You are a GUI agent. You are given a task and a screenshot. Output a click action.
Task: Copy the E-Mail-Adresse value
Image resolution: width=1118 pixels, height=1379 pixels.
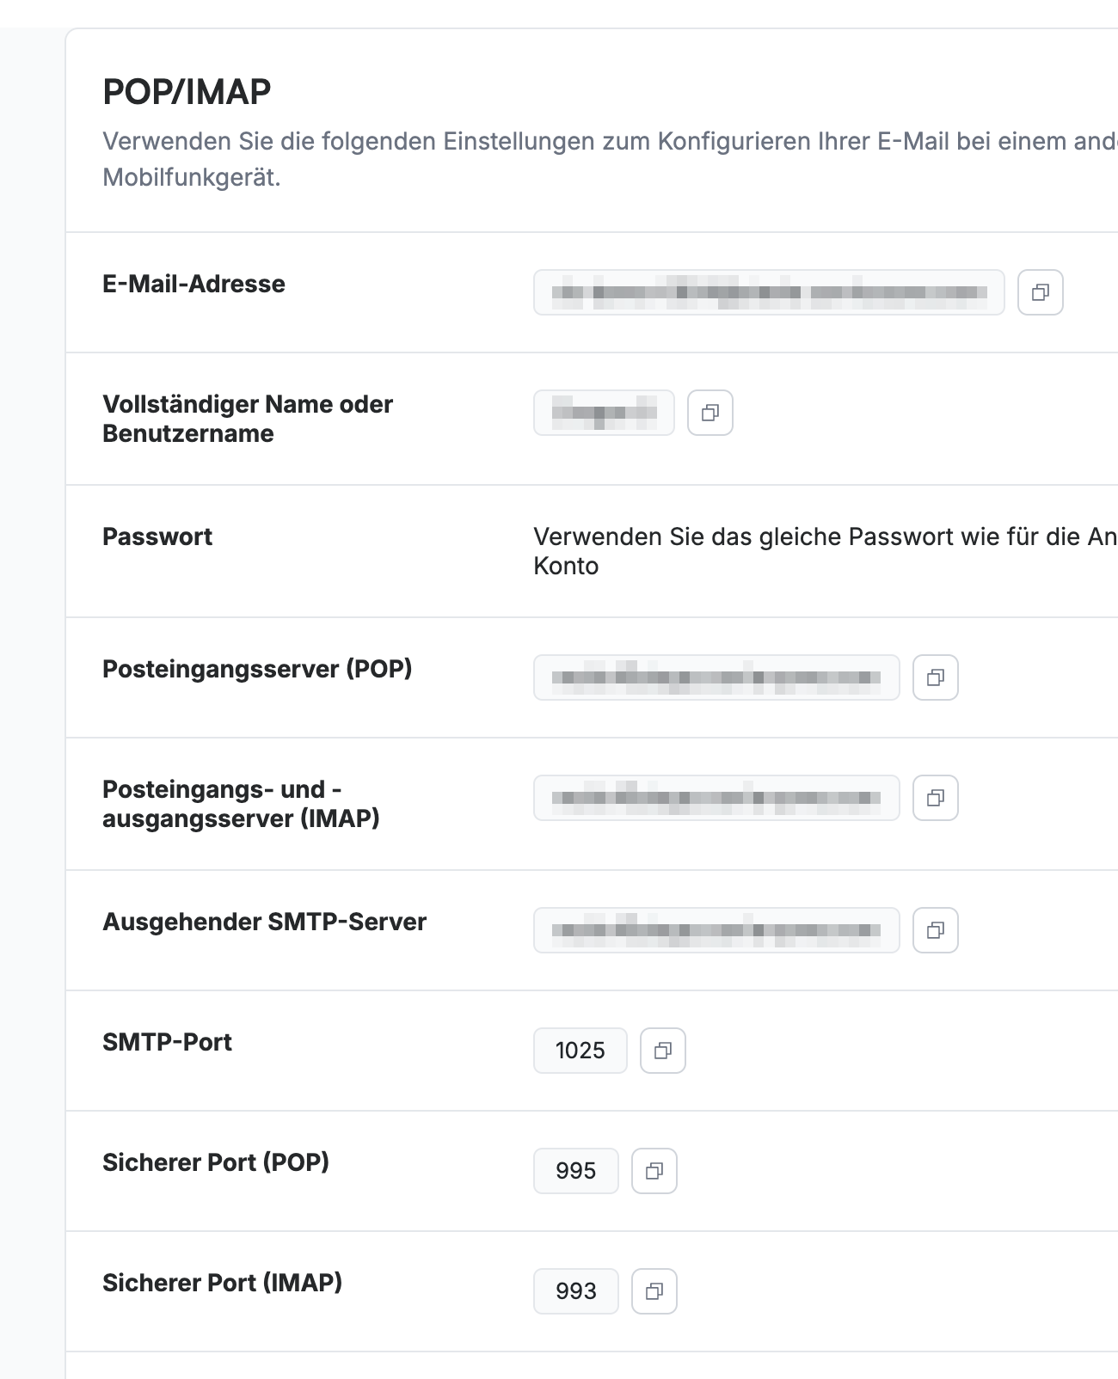click(x=1041, y=292)
